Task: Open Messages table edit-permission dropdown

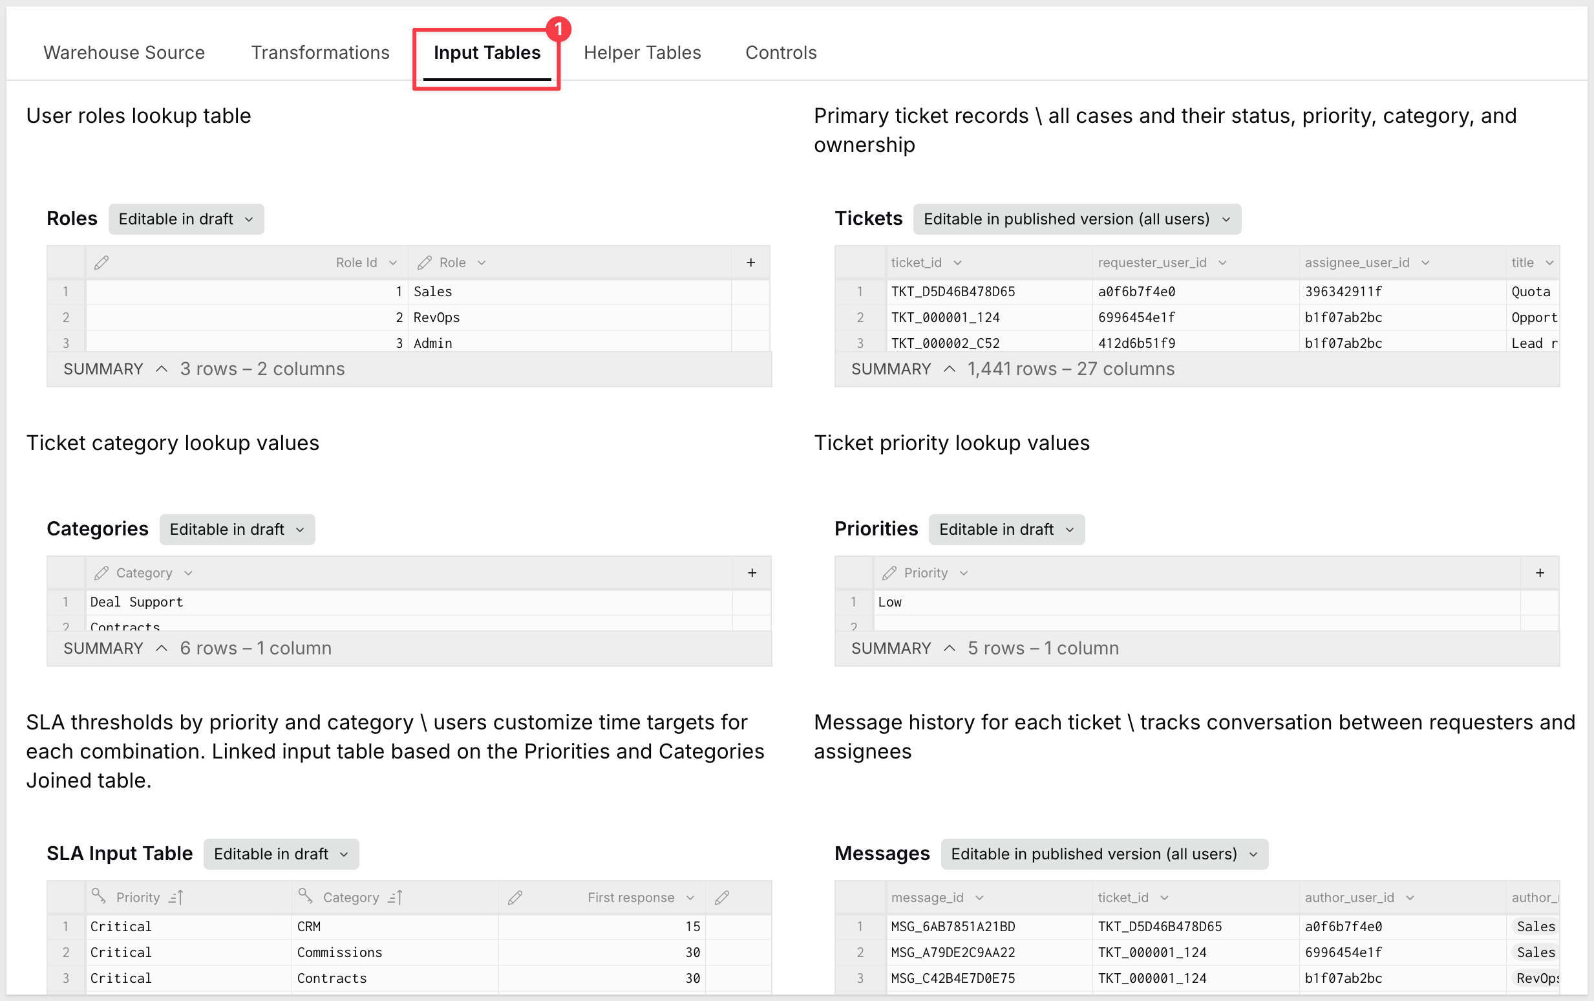Action: pyautogui.click(x=1104, y=854)
